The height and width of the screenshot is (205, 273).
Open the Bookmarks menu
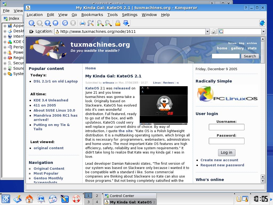click(92, 15)
